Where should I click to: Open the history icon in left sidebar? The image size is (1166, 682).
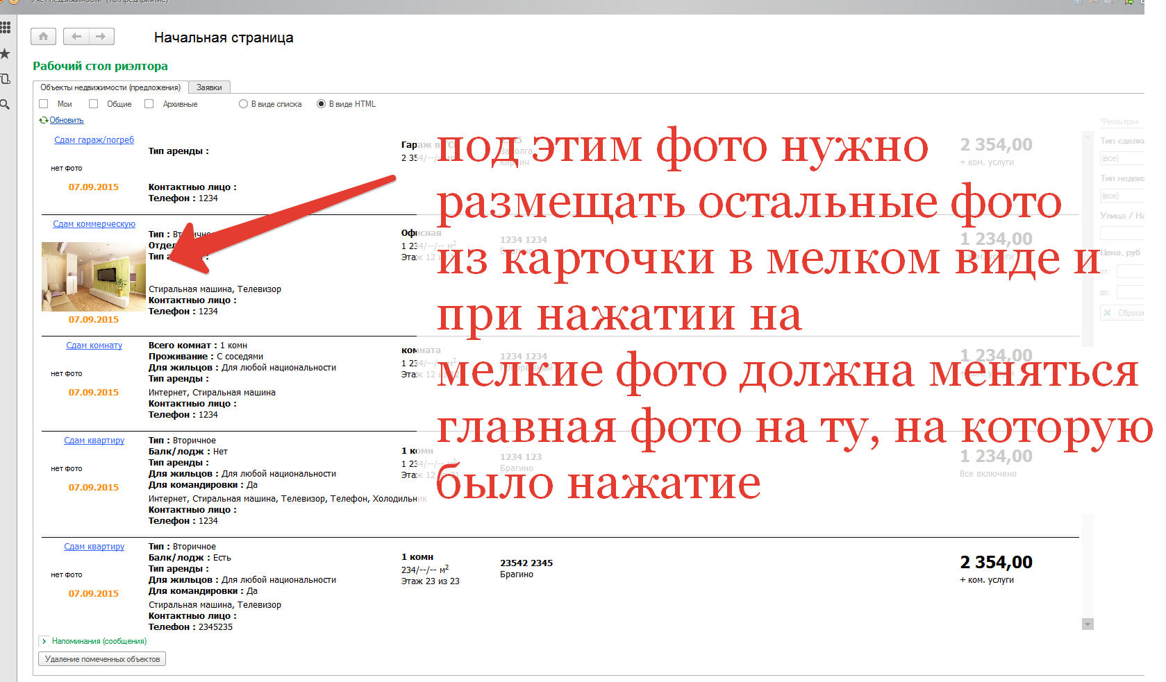(5, 79)
